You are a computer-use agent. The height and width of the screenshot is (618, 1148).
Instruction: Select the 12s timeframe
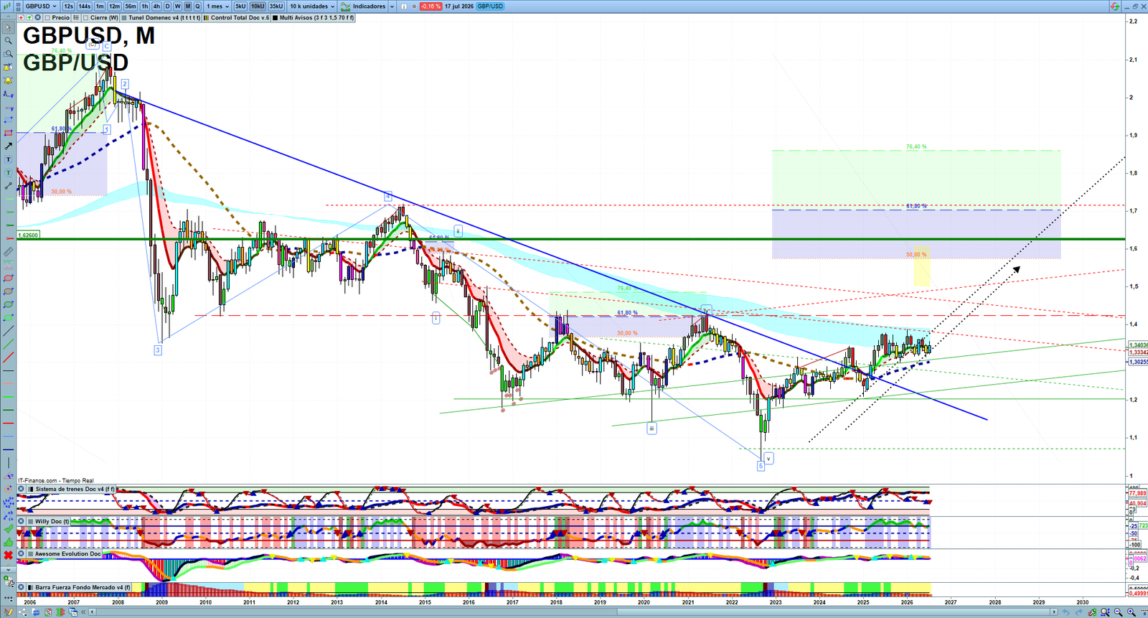68,6
